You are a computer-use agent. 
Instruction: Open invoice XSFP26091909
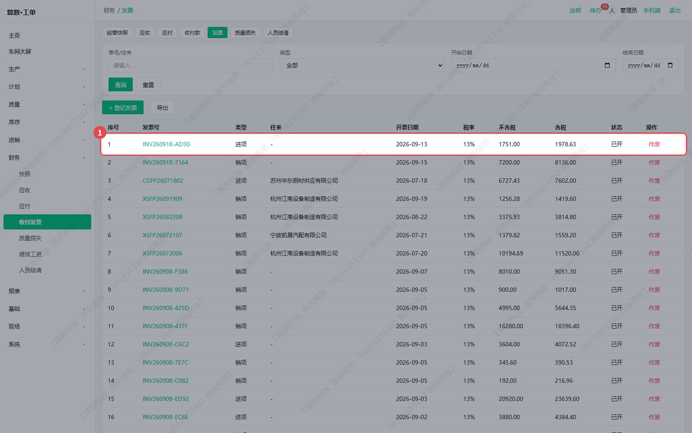pos(162,199)
